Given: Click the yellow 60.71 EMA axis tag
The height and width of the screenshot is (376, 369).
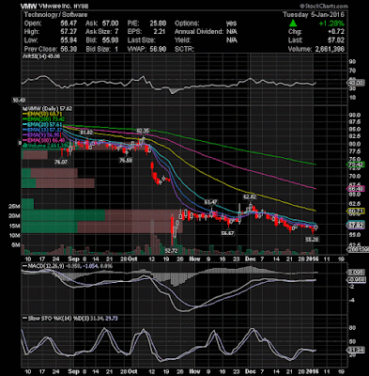Looking at the screenshot, I should 356,211.
